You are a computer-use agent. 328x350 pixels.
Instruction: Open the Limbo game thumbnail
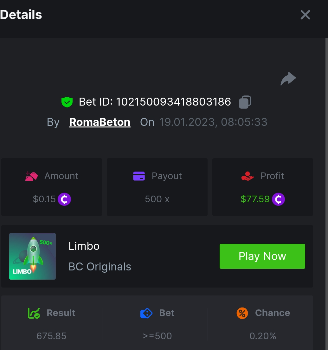(x=32, y=256)
